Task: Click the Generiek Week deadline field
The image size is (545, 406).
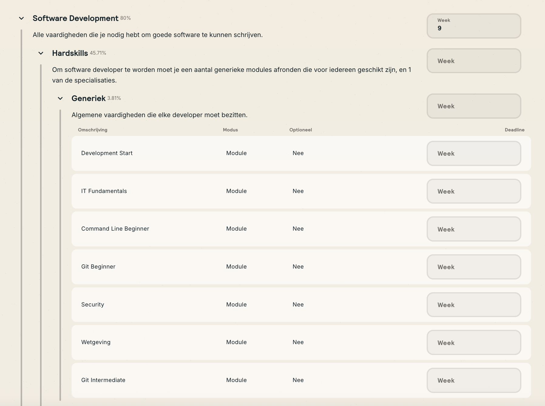Action: pos(473,106)
